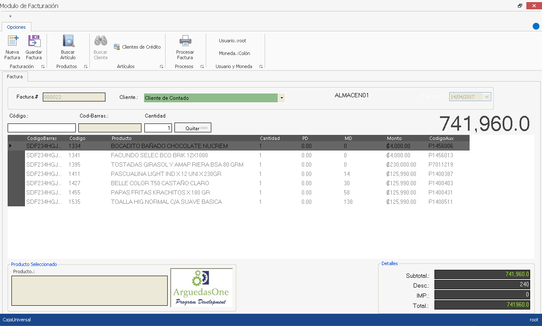This screenshot has width=542, height=326.
Task: Click the Total value field
Action: 482,305
